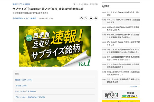Click the 14:40 timestamp in the news list
The image size is (154, 102).
click(x=104, y=79)
